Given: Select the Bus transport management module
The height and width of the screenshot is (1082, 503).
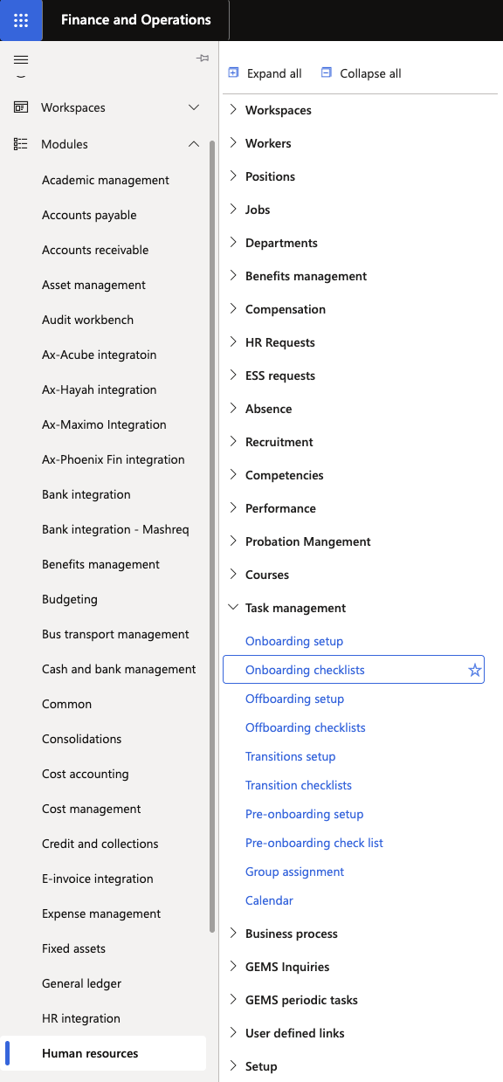Looking at the screenshot, I should tap(115, 634).
